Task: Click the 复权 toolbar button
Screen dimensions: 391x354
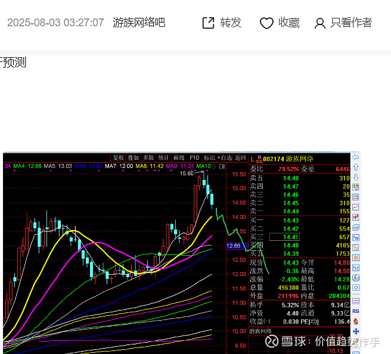Action: pyautogui.click(x=118, y=158)
